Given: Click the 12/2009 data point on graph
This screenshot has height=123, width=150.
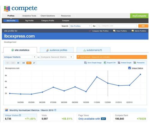Looking at the screenshot, I should (108, 83).
